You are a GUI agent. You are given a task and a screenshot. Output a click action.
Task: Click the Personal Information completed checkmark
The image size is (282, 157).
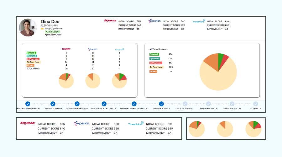28,104
